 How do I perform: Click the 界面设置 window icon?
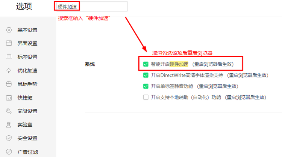pos(9,43)
